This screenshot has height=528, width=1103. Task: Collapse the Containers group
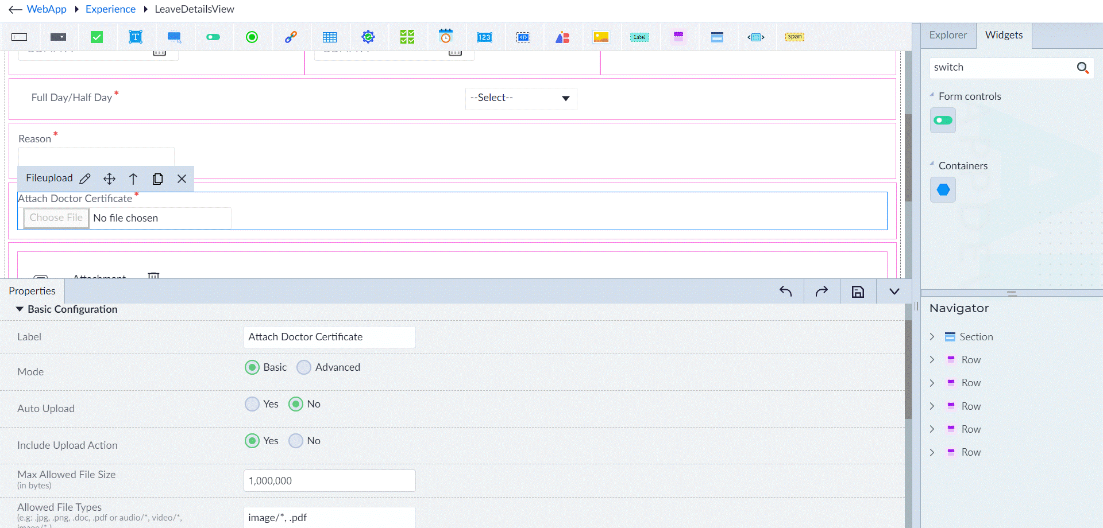pos(932,164)
